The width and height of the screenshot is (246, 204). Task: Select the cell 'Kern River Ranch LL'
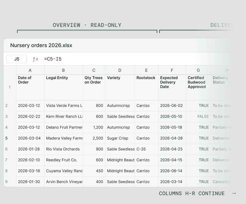64,117
